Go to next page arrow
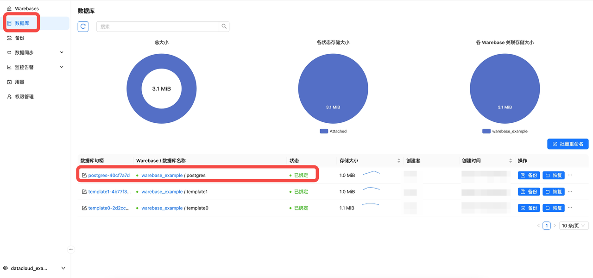The height and width of the screenshot is (278, 593). (555, 226)
